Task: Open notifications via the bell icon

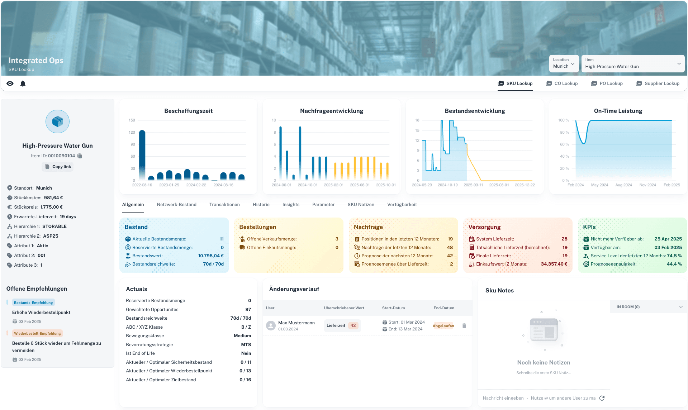Action: tap(23, 84)
